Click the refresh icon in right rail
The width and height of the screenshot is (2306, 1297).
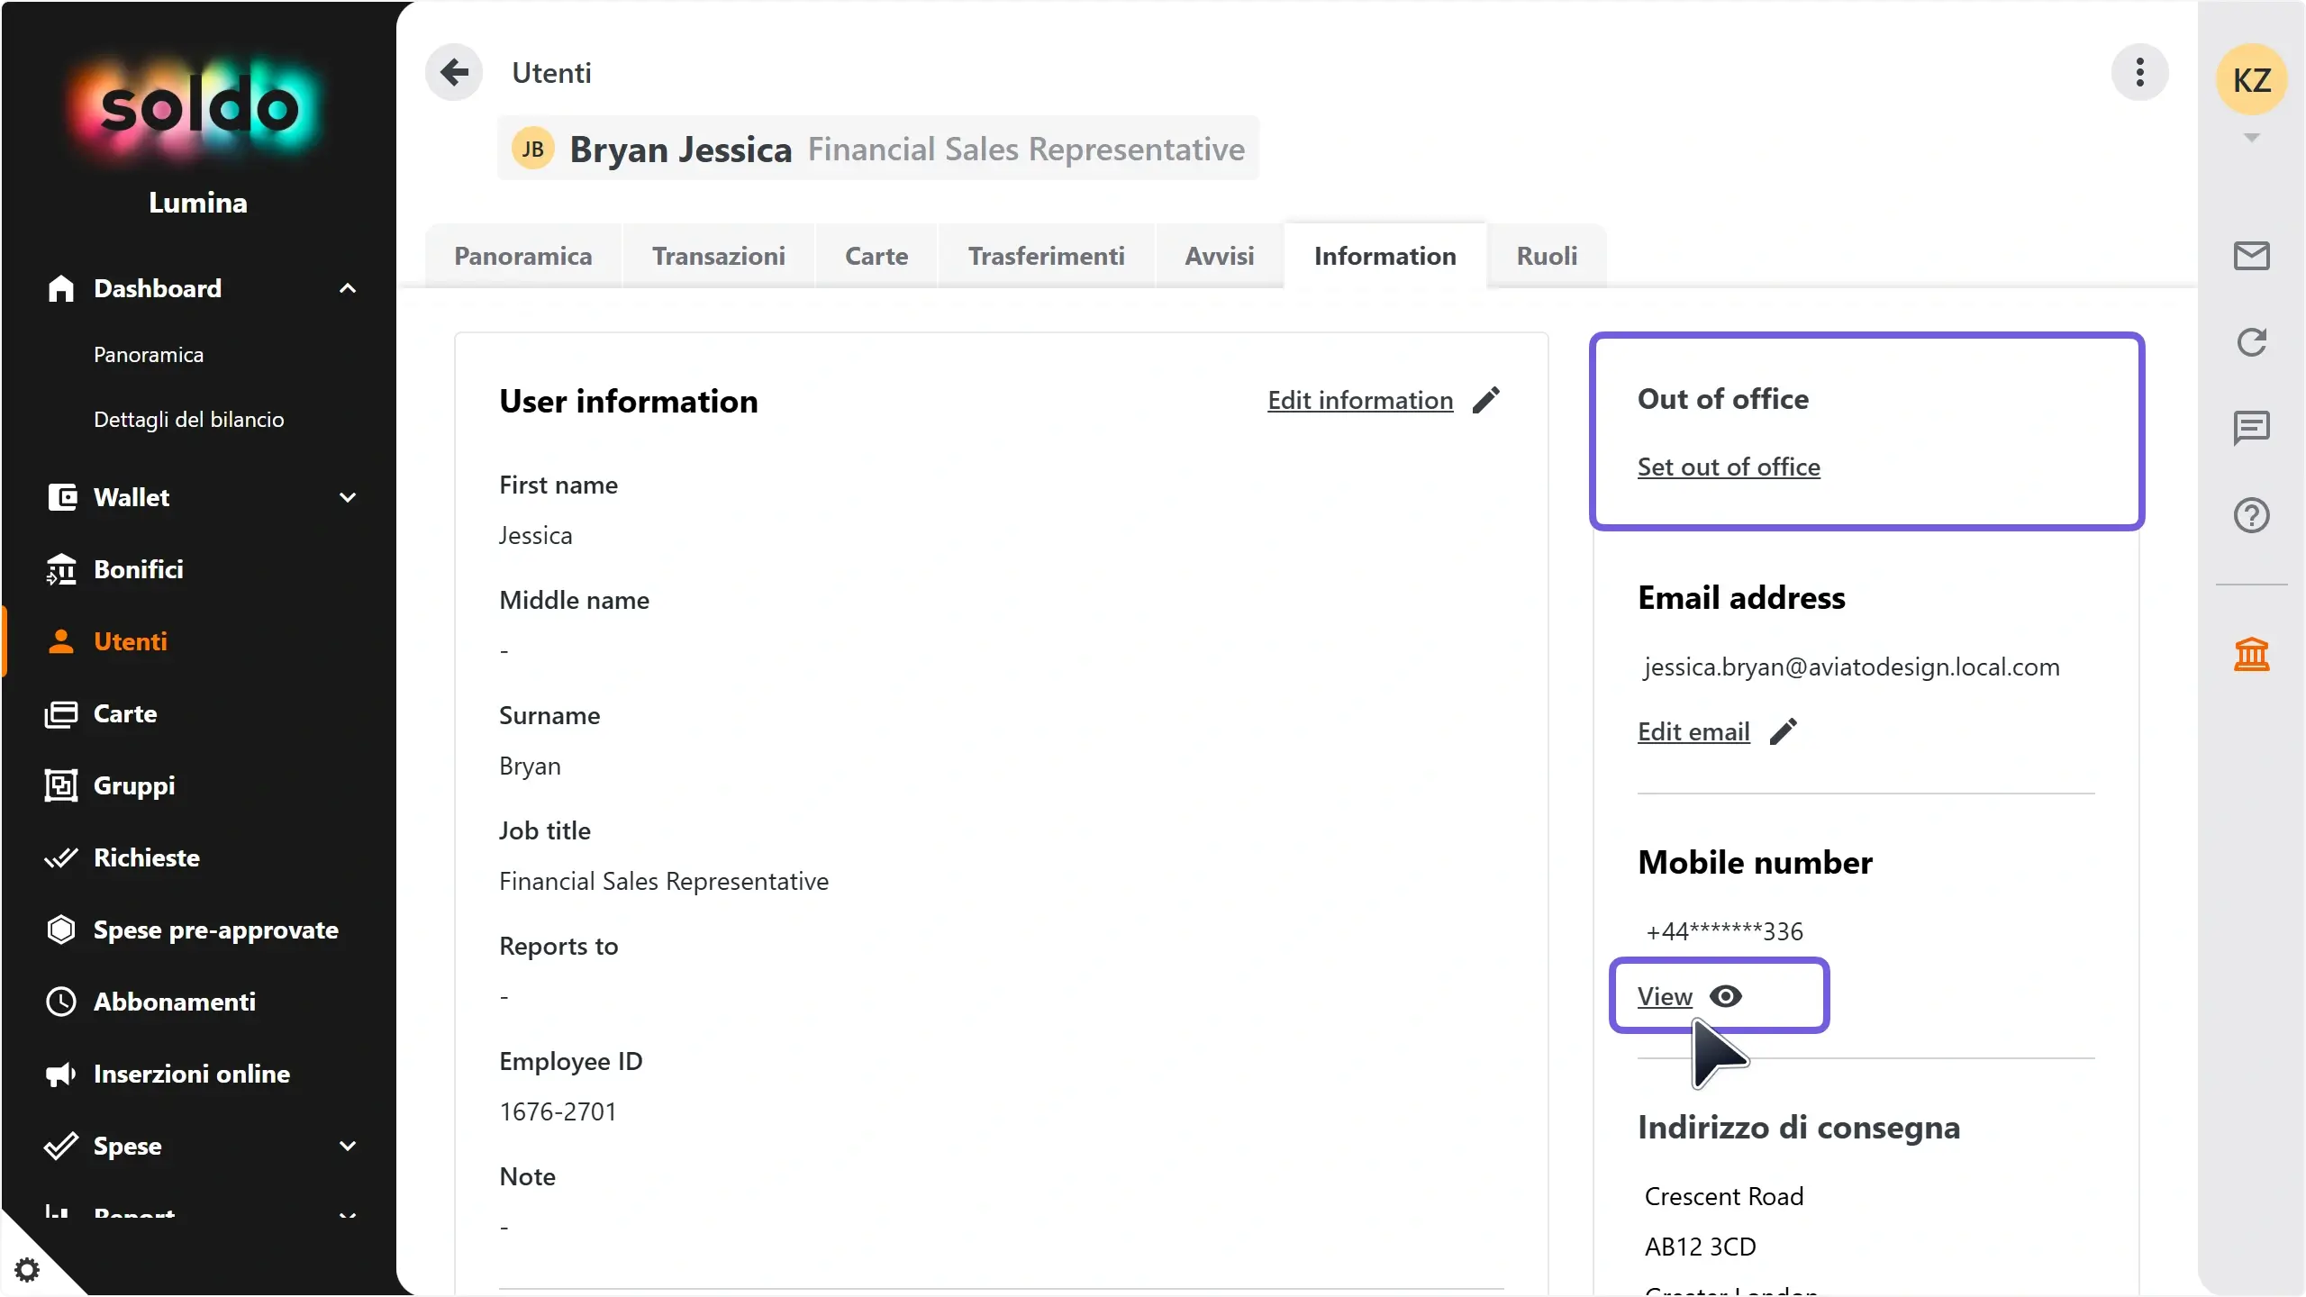pos(2251,342)
